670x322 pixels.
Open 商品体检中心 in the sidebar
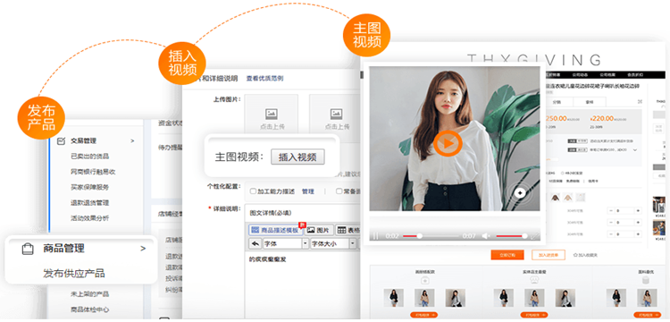point(89,309)
